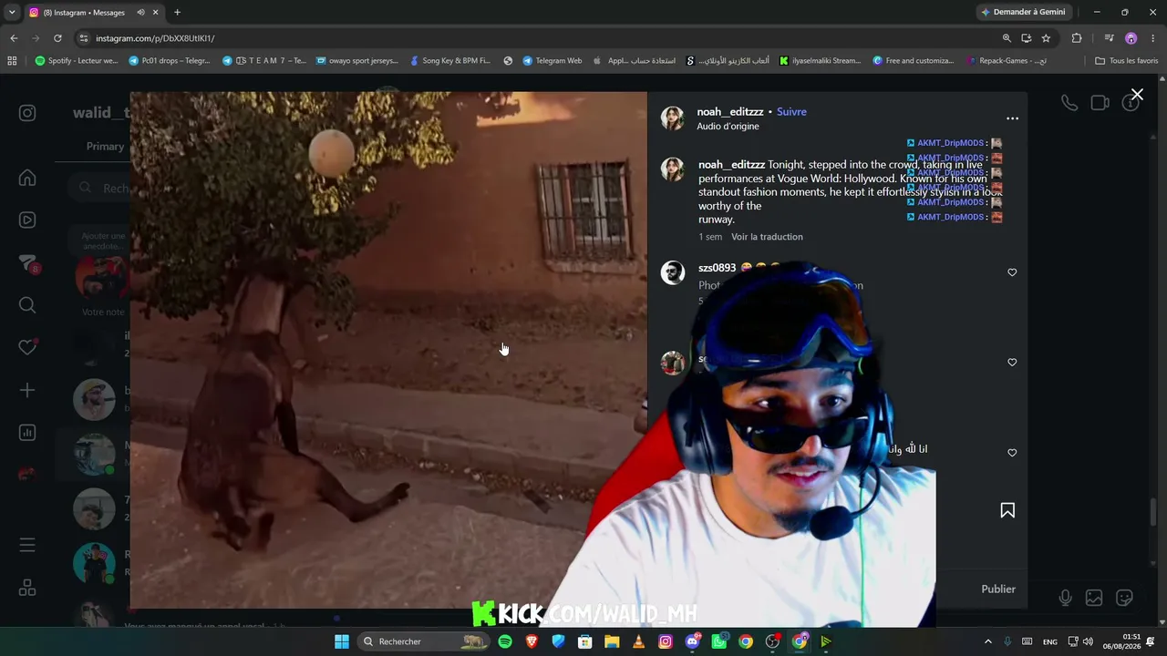Open szs0893 commenter profile
Screen dimensions: 1167x656
(x=717, y=268)
